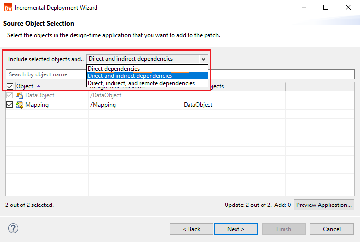Click the Dv application icon in title bar

click(x=7, y=8)
